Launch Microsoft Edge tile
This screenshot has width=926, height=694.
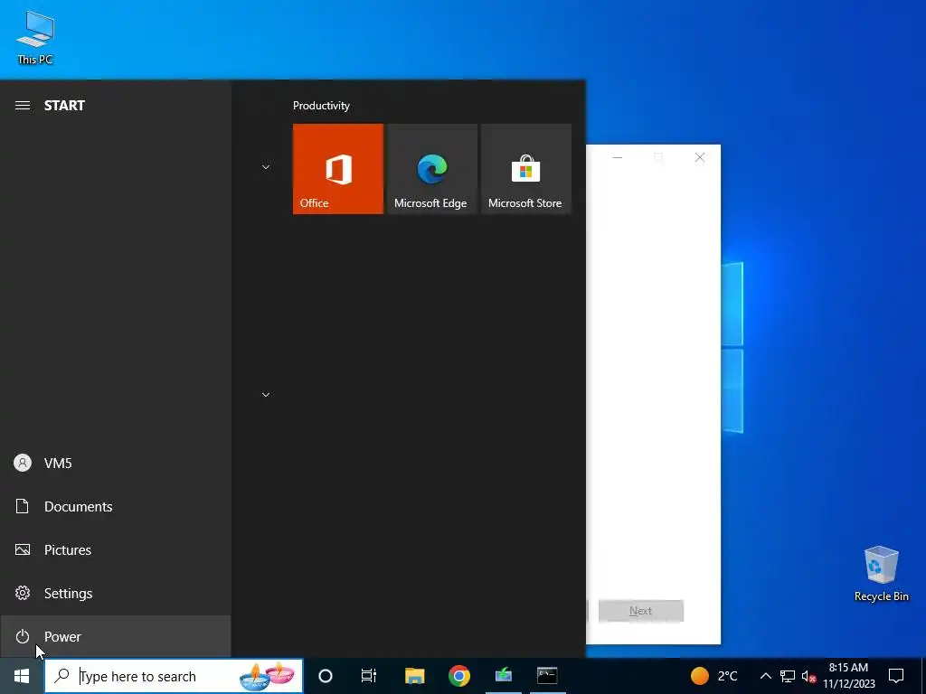pos(431,169)
